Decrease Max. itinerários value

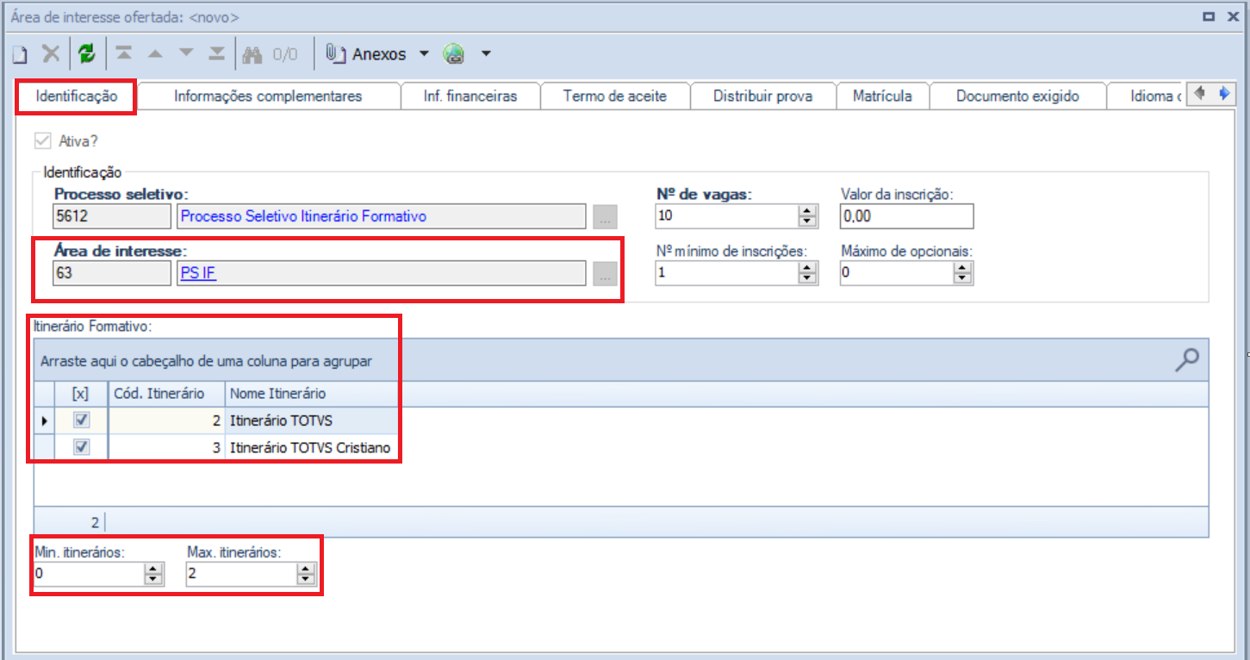coord(305,580)
